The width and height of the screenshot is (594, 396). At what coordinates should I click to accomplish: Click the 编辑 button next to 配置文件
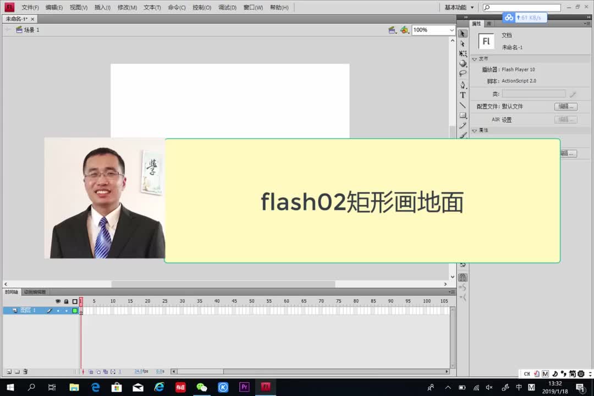click(x=566, y=106)
